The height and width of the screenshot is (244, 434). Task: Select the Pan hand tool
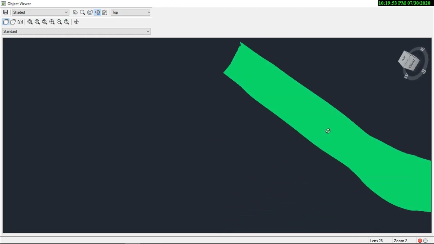(x=75, y=12)
